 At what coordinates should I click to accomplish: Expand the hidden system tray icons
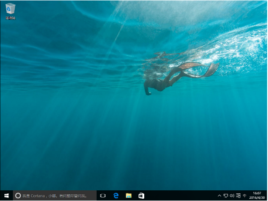[x=219, y=196]
